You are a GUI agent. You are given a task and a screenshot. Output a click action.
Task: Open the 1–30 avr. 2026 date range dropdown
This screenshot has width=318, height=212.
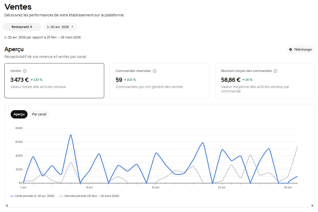[60, 27]
